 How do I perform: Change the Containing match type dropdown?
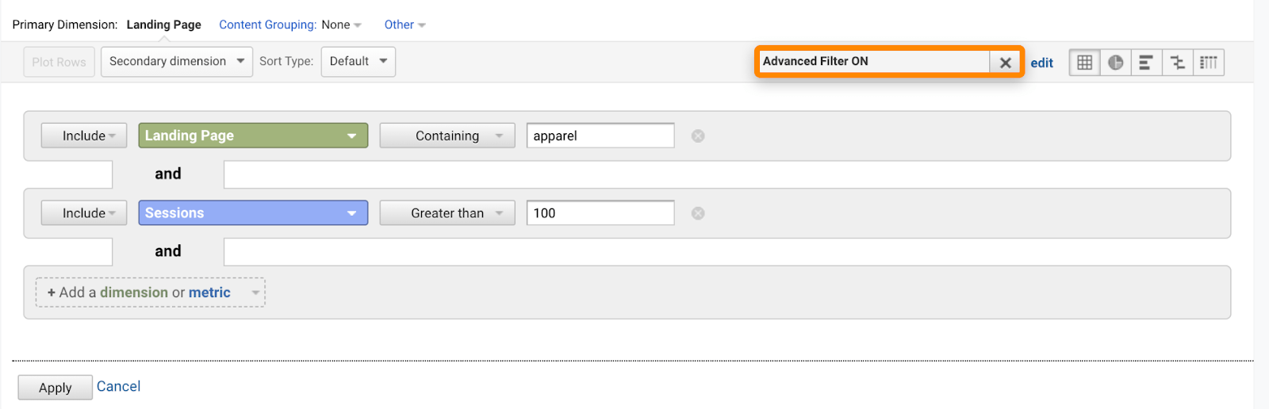click(x=447, y=136)
